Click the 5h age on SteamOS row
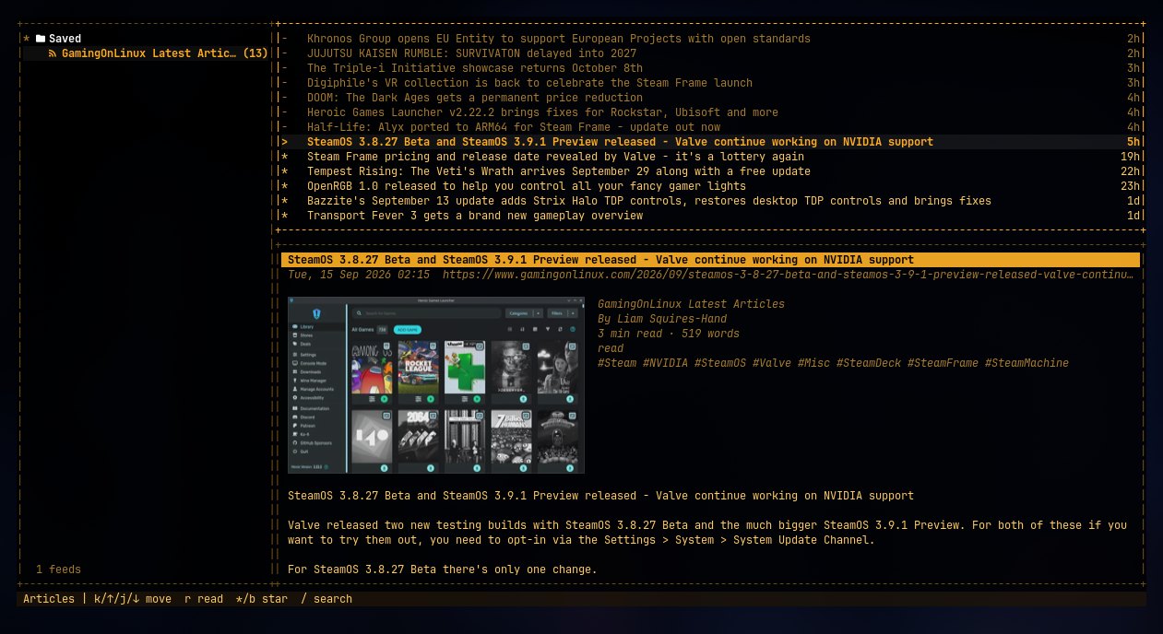The image size is (1163, 634). click(1133, 142)
